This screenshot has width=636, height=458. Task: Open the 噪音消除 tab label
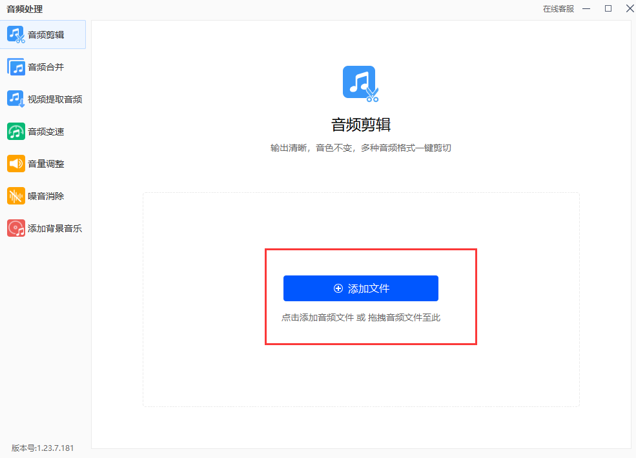[x=46, y=196]
